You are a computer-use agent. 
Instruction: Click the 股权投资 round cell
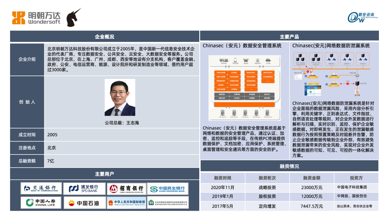pos(267,196)
